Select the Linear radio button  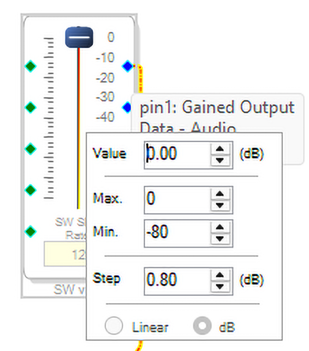pyautogui.click(x=114, y=326)
